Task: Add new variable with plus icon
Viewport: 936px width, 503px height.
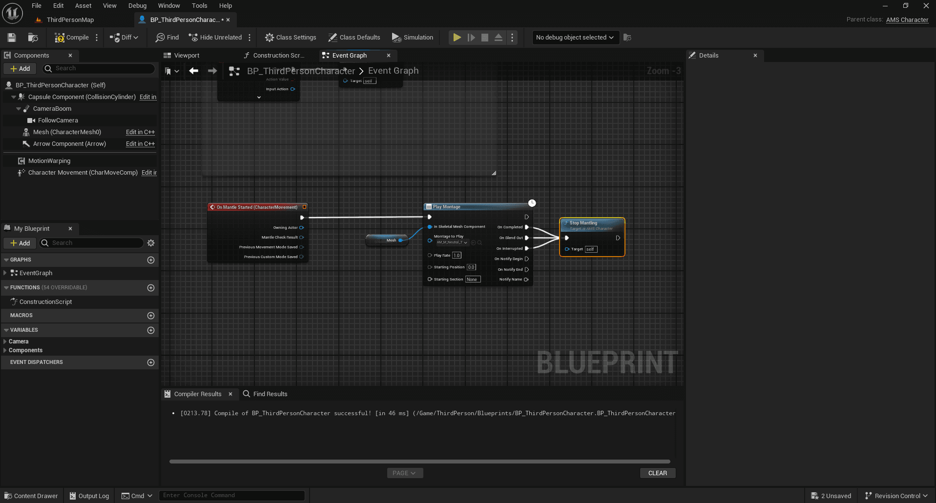Action: click(151, 330)
